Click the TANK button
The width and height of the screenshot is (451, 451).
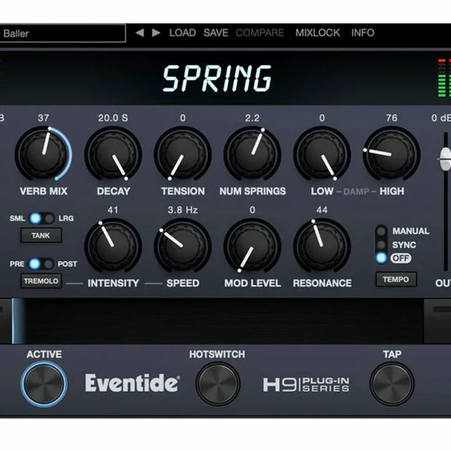point(41,236)
